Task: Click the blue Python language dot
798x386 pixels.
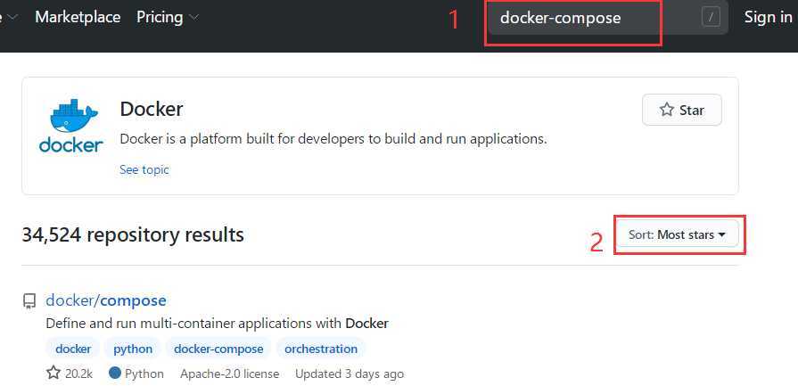Action: pos(115,374)
